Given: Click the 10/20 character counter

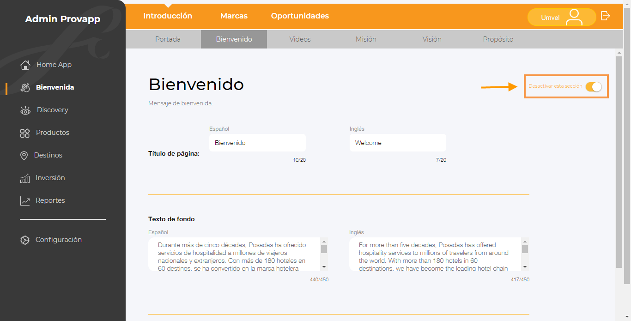Looking at the screenshot, I should coord(299,160).
